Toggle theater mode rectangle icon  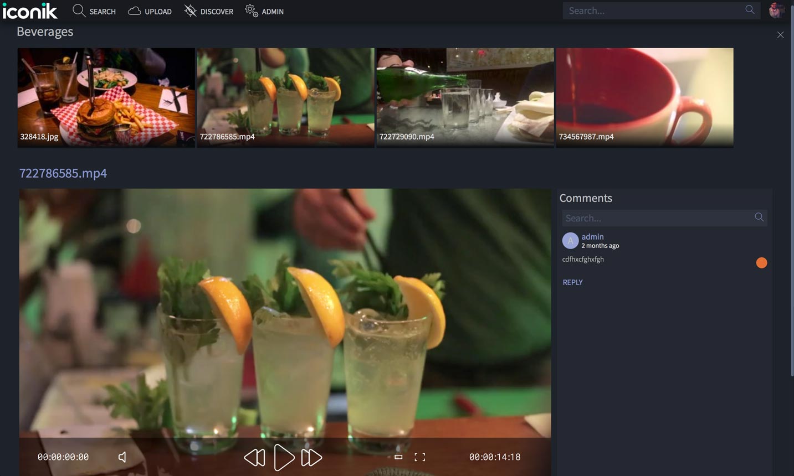[398, 457]
